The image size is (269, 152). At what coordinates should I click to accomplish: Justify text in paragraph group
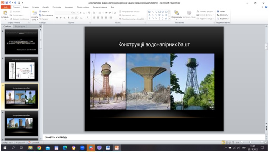(x=106, y=18)
